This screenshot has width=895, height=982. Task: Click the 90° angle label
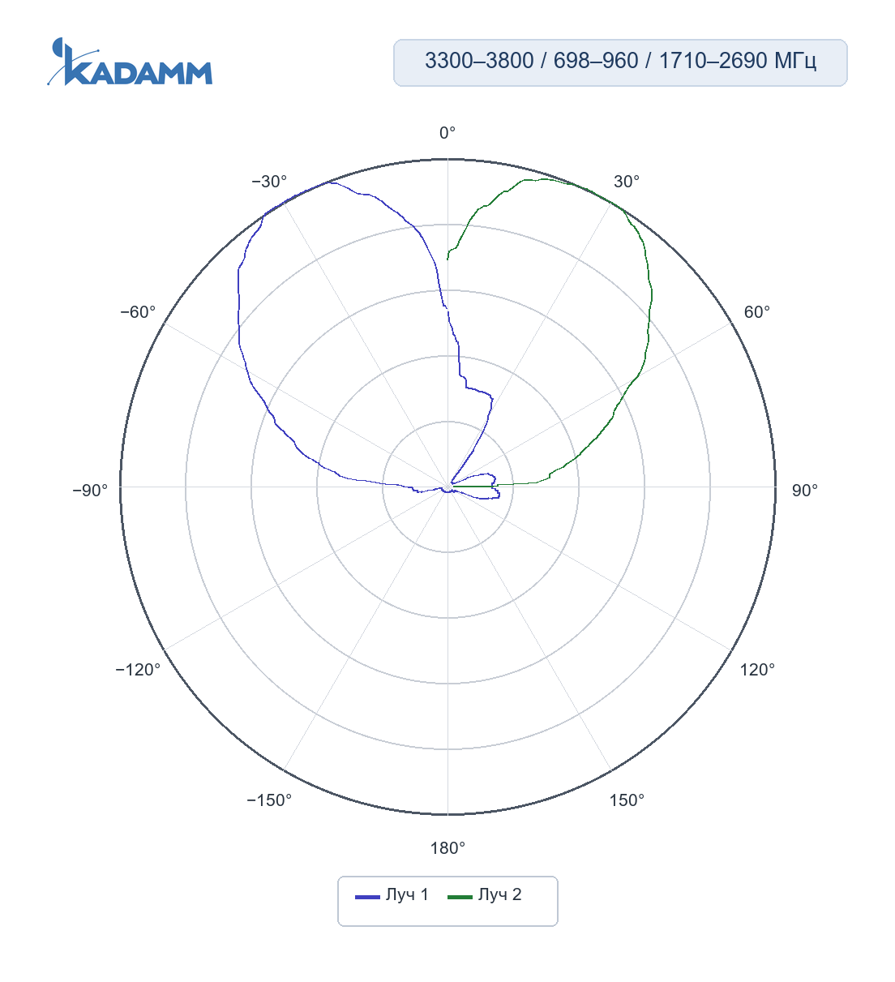[805, 491]
